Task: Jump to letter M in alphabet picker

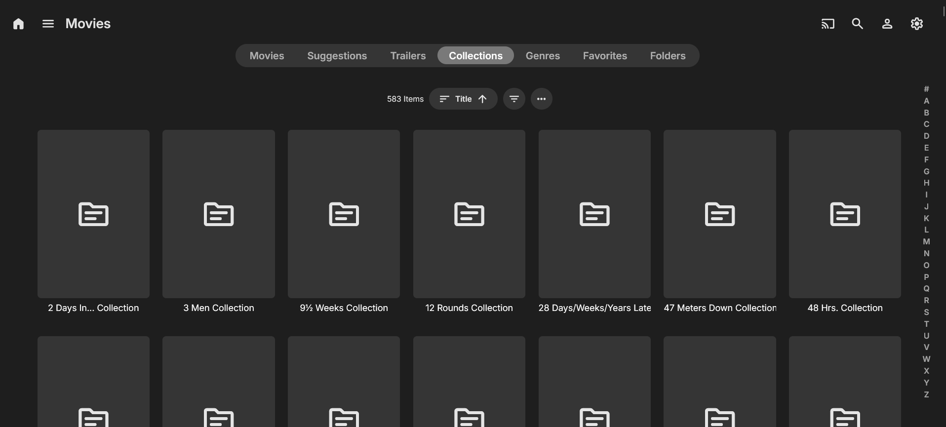Action: [926, 241]
